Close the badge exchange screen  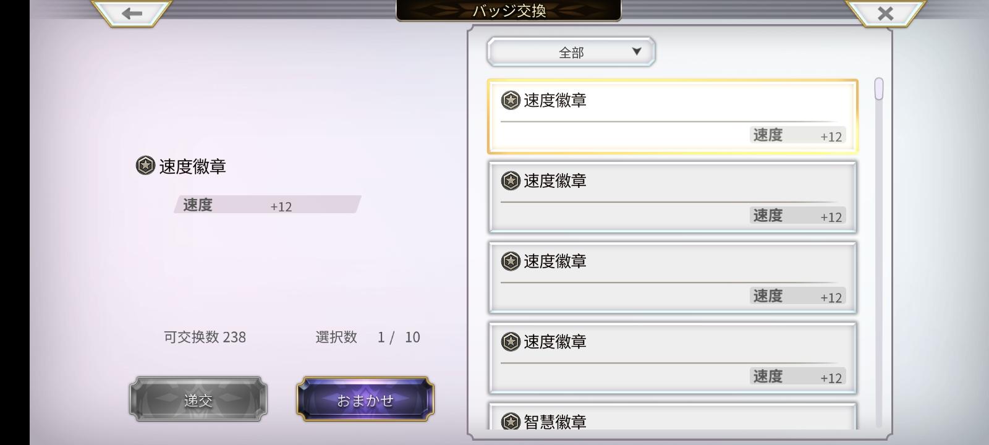point(885,12)
